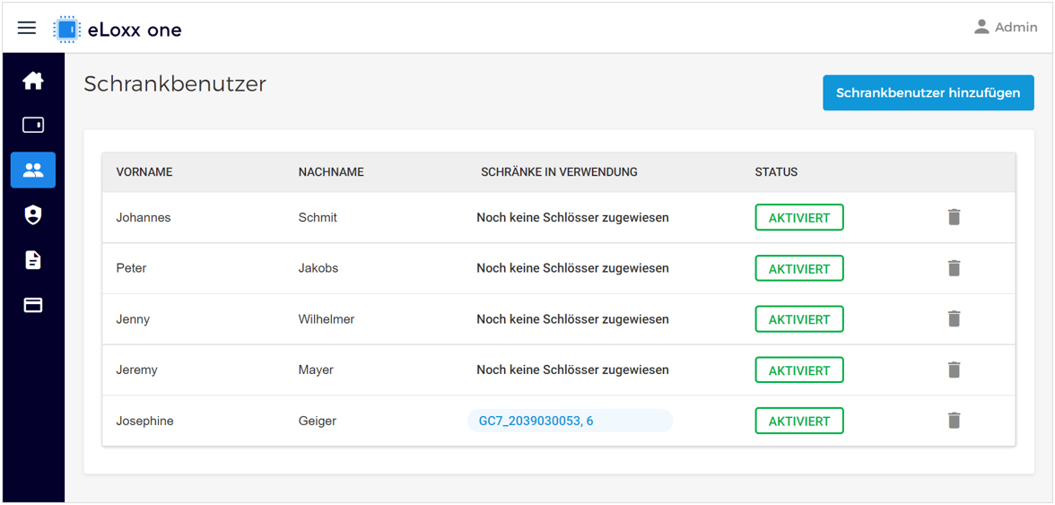Viewport: 1055px width, 505px height.
Task: Click 'Noch keine Schlösser zugewiesen' for Jeremy
Action: click(572, 370)
